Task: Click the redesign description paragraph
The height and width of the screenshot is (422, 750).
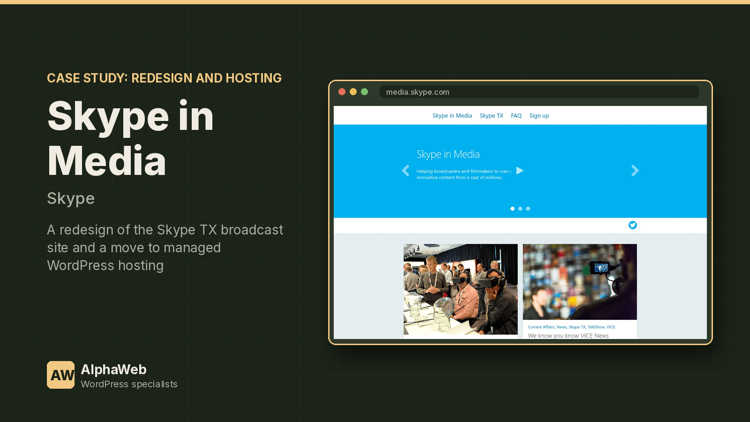Action: click(165, 248)
